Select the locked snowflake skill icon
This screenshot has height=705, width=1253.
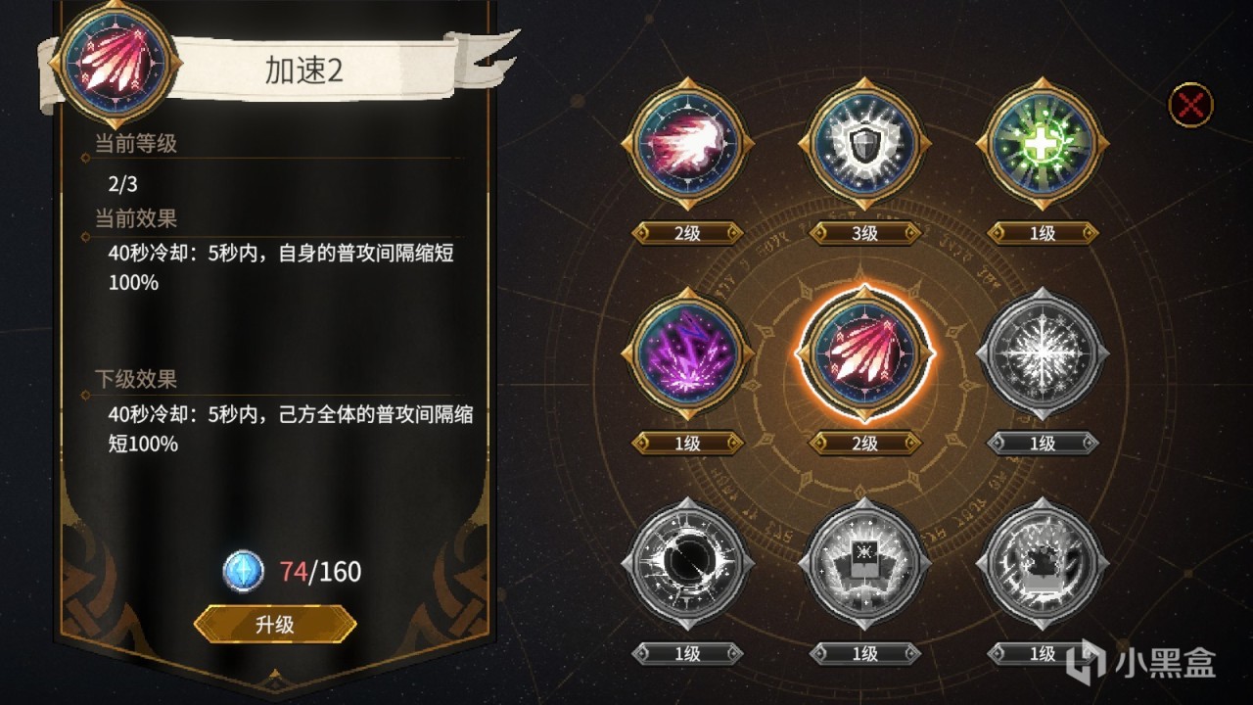[1043, 352]
